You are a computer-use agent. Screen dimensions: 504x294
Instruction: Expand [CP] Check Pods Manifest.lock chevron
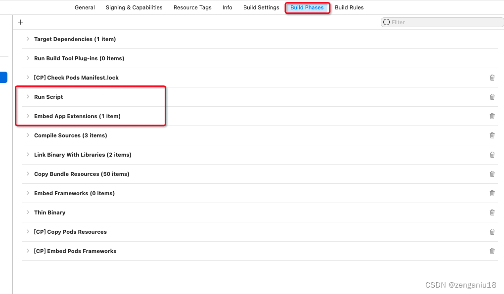click(28, 78)
